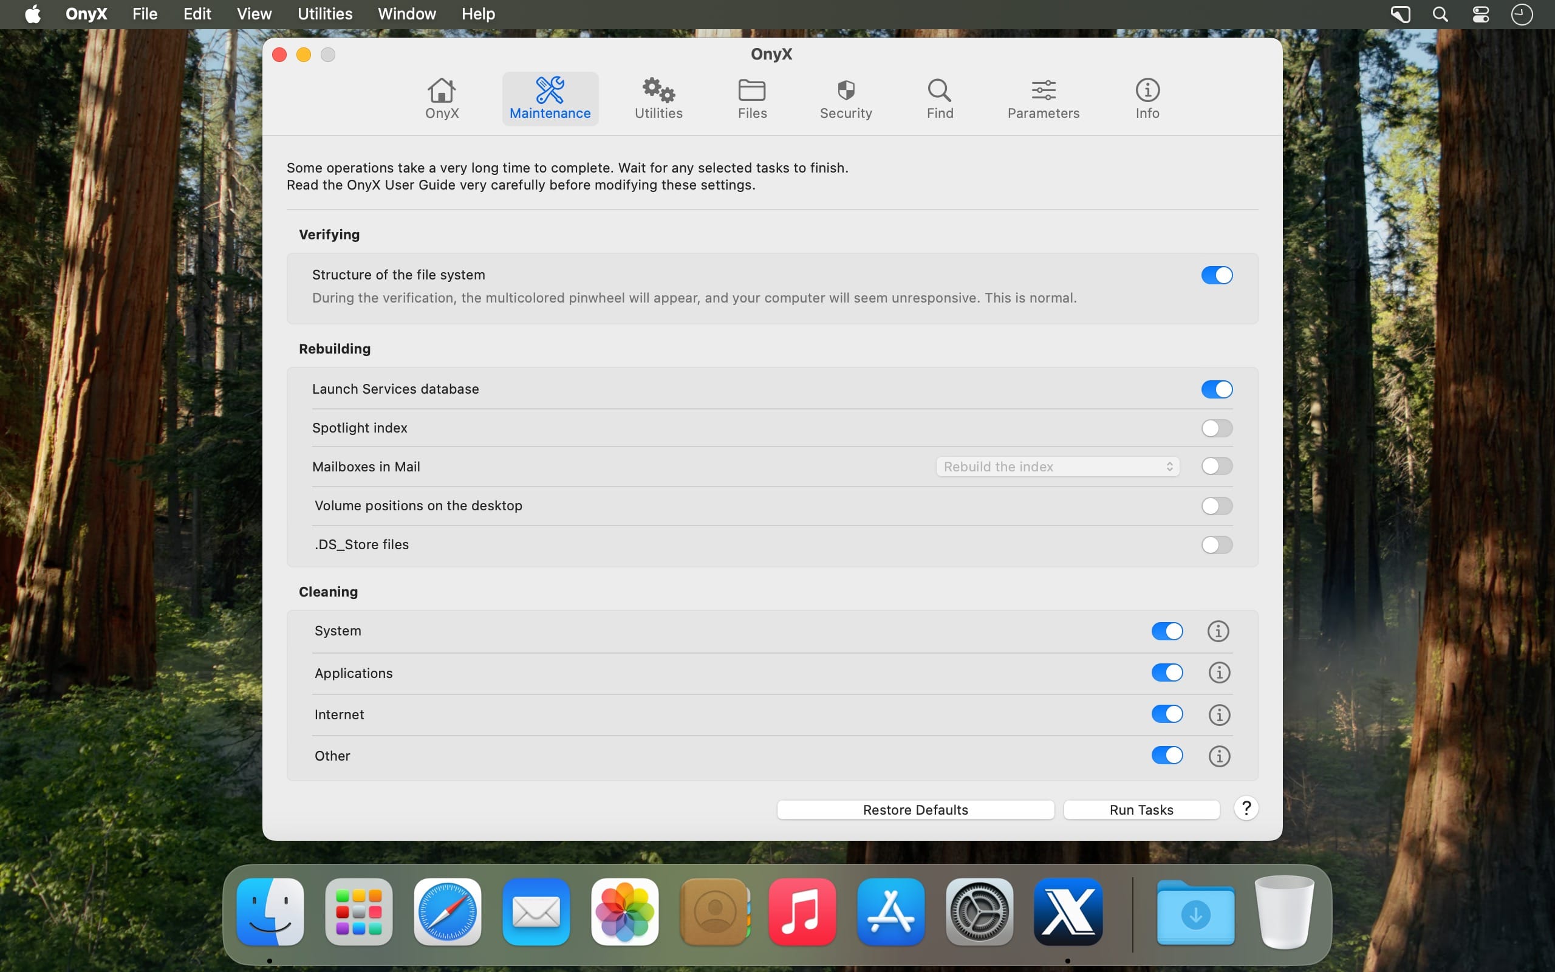
Task: Open the View menu
Action: (254, 14)
